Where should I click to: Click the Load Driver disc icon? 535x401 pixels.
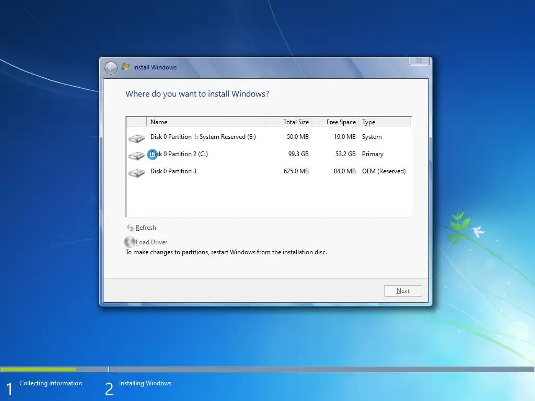130,242
